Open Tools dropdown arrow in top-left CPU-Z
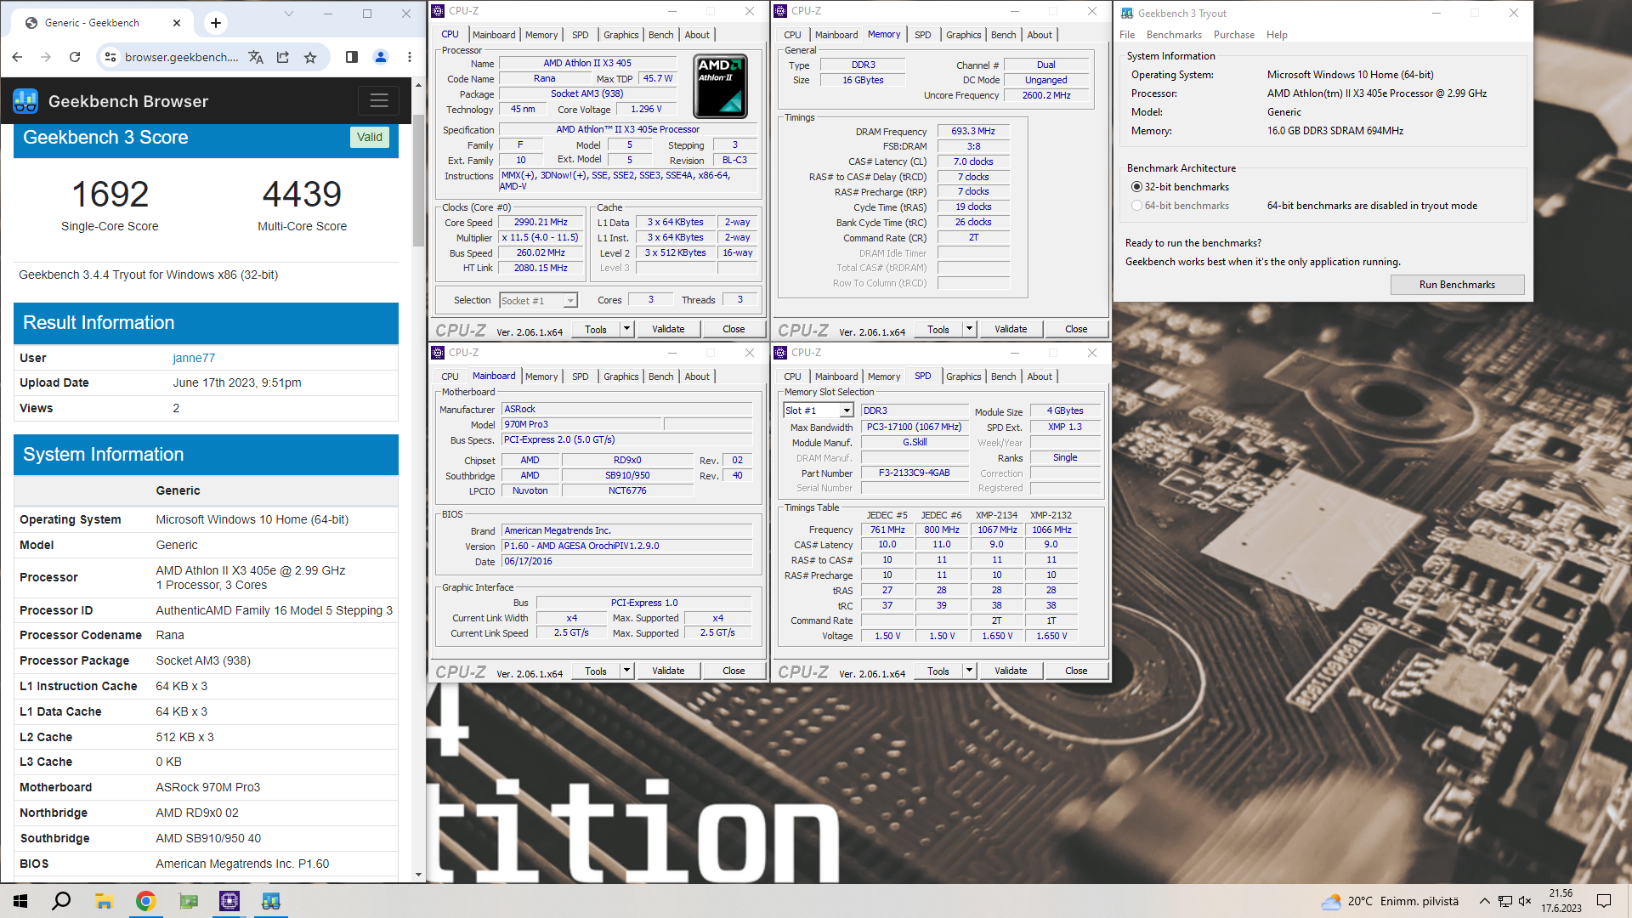This screenshot has height=918, width=1632. [626, 329]
